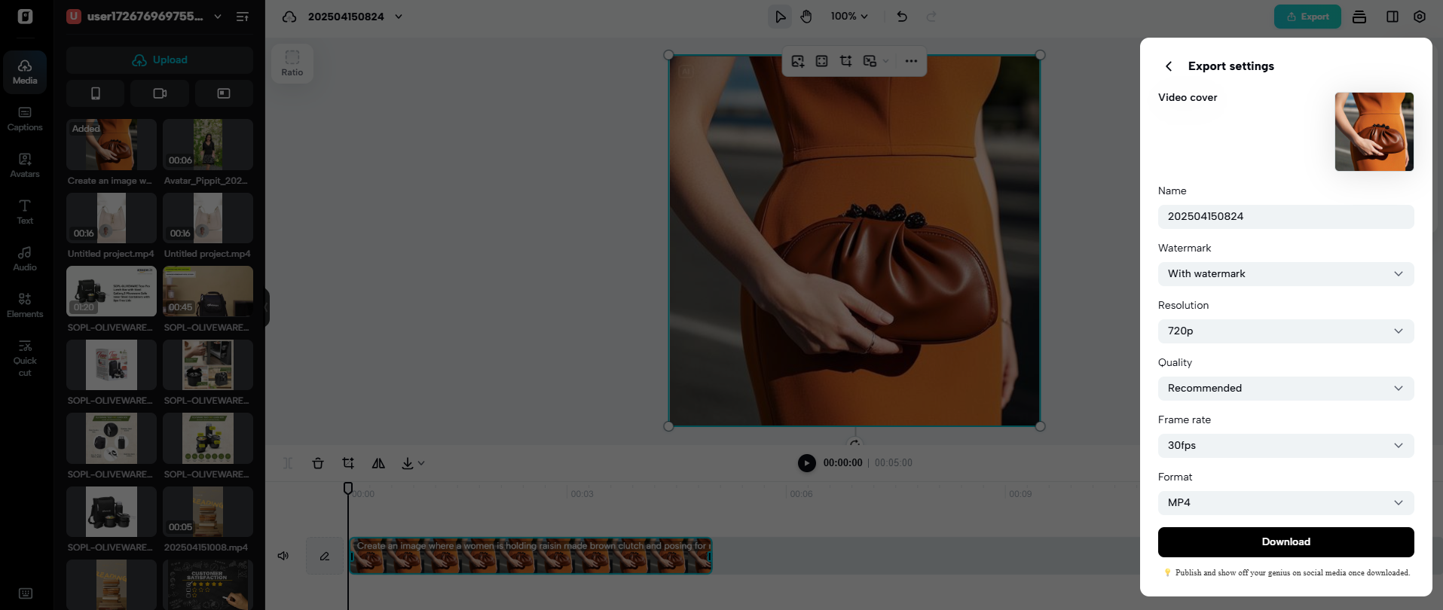Click the track edit pencil icon

pyautogui.click(x=325, y=556)
